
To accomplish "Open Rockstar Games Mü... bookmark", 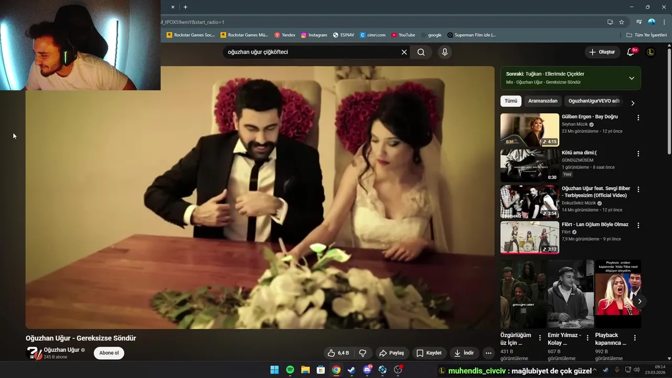I will (x=244, y=35).
